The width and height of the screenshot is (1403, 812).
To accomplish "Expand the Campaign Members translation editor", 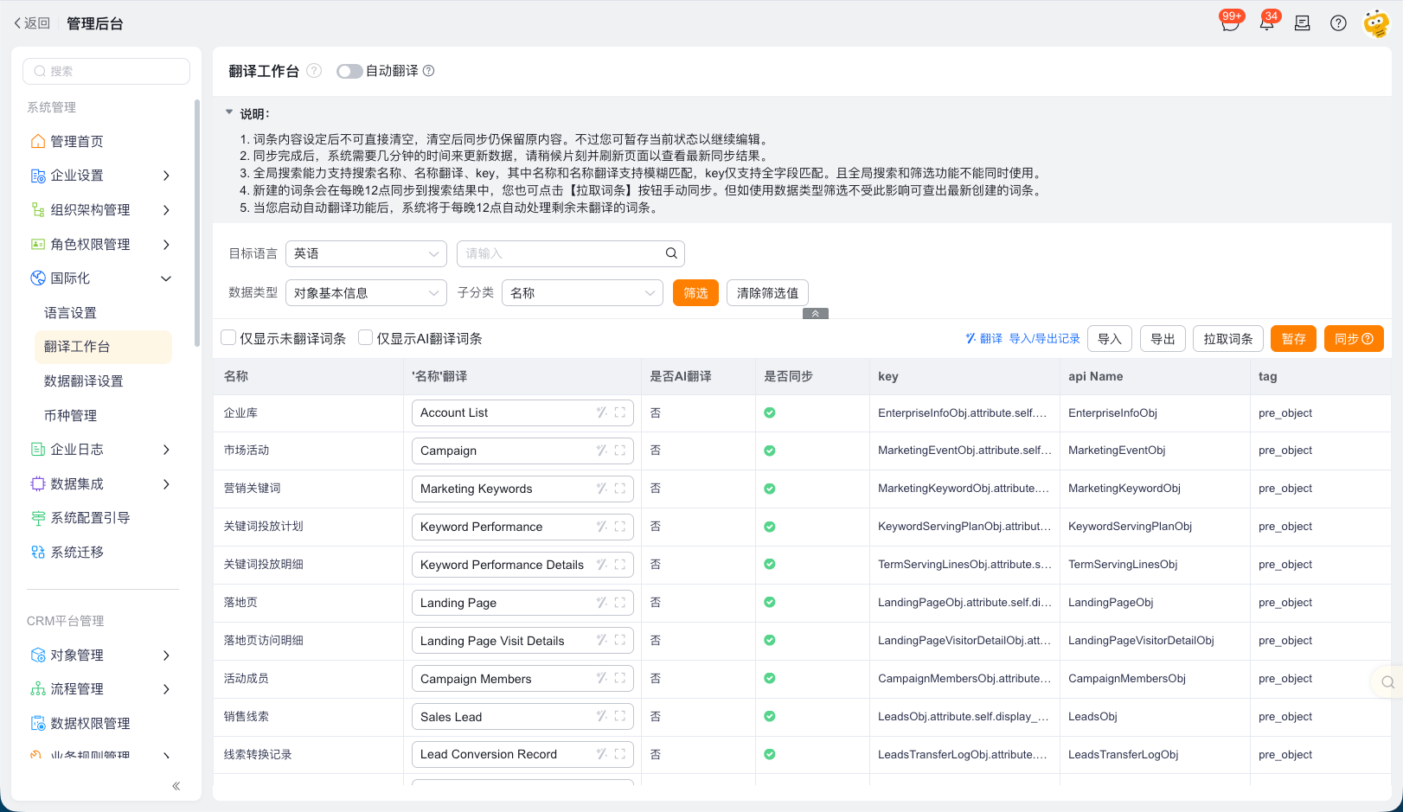I will [620, 679].
